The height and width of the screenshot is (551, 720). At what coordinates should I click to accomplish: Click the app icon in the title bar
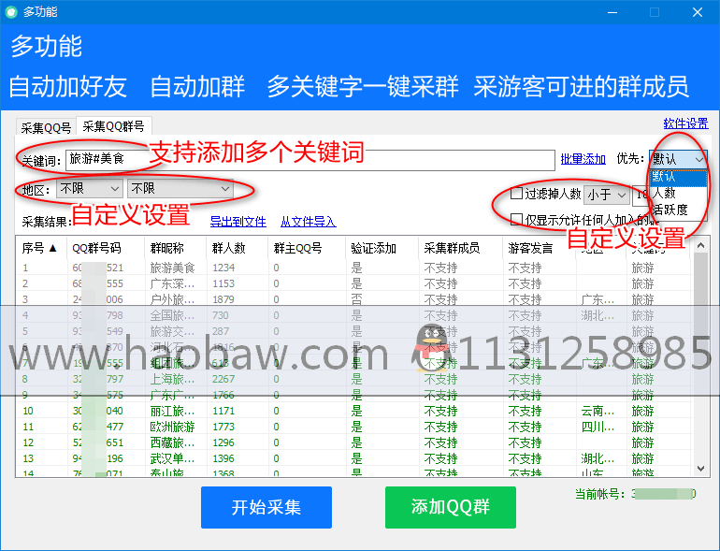[11, 12]
